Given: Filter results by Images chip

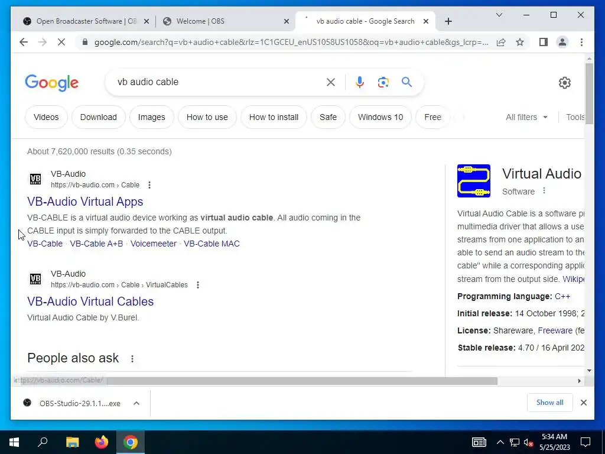Looking at the screenshot, I should pyautogui.click(x=152, y=117).
